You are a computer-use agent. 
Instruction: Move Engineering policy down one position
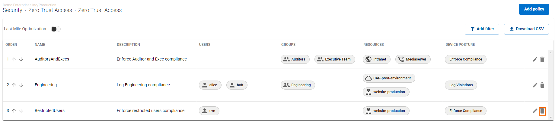click(21, 85)
